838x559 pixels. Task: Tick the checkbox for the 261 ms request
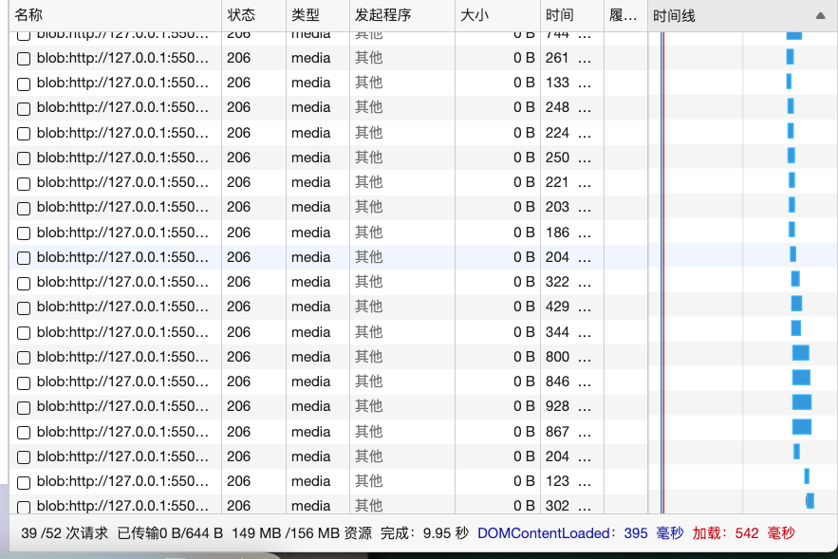(x=25, y=59)
